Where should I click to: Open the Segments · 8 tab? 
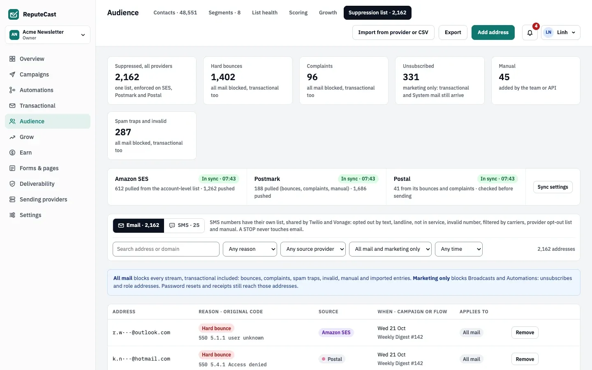[x=224, y=13]
